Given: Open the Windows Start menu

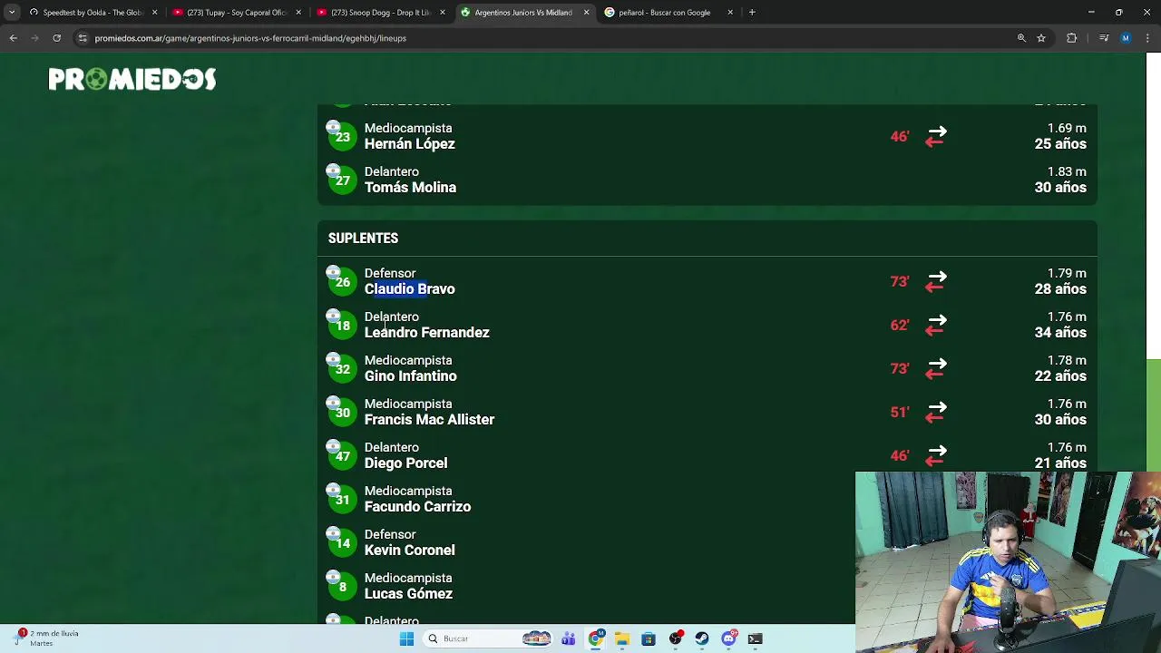Looking at the screenshot, I should point(406,638).
